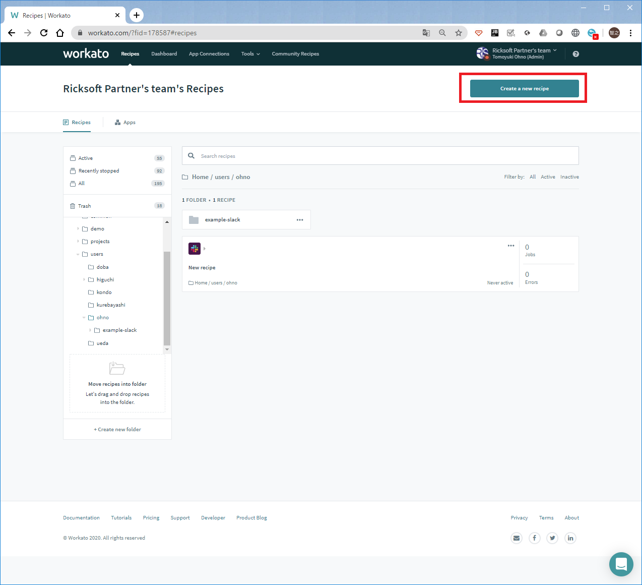Select the doba folder

pos(102,267)
